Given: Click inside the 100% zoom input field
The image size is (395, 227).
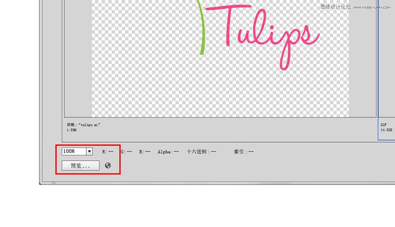Looking at the screenshot, I should [x=73, y=151].
